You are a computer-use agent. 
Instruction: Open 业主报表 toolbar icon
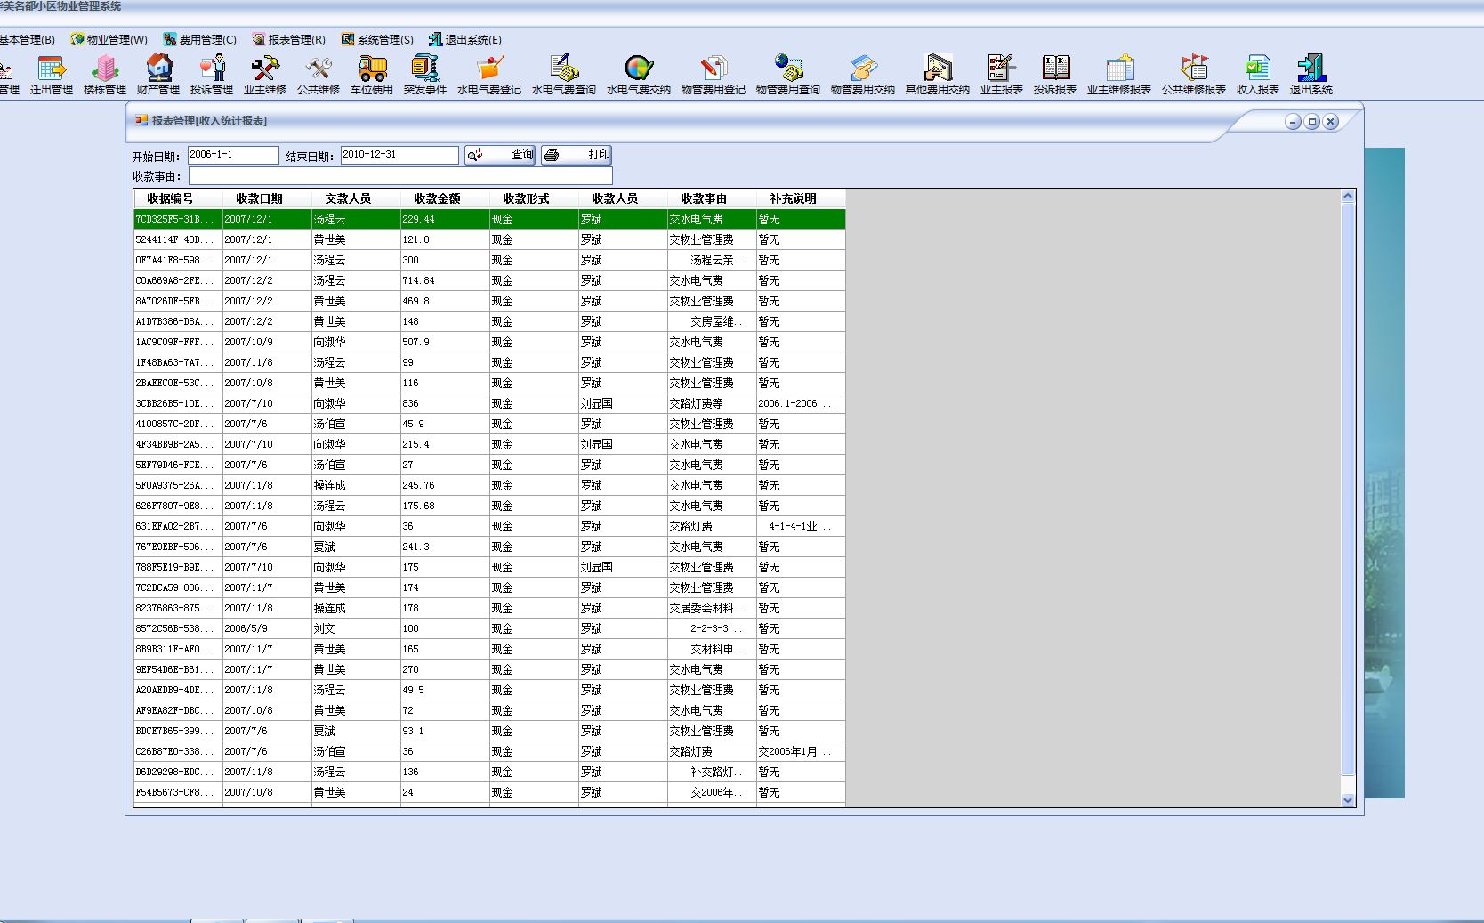pyautogui.click(x=1002, y=75)
